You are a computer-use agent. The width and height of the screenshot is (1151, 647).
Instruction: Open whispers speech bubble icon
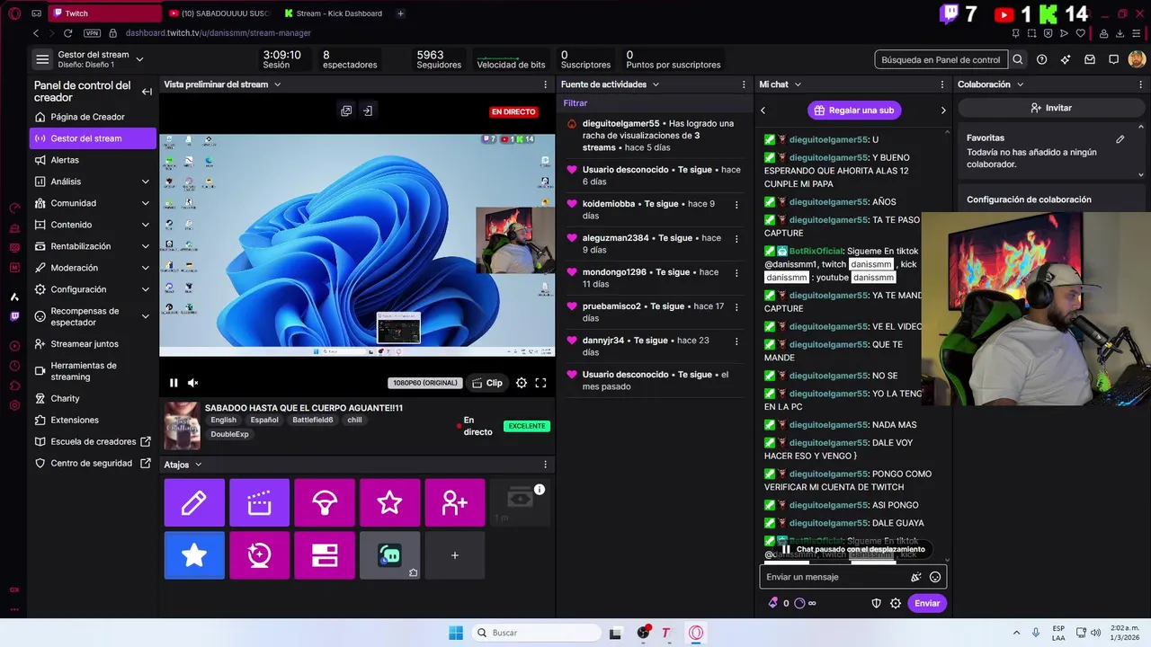tap(1113, 59)
